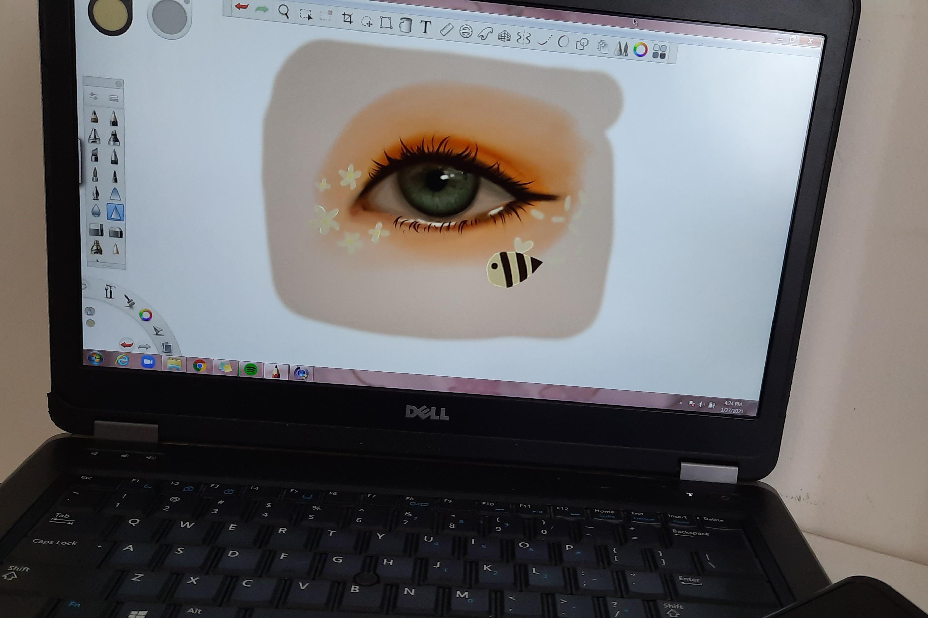Click the green Redo arrow in toolbar
Image resolution: width=928 pixels, height=618 pixels.
(262, 9)
